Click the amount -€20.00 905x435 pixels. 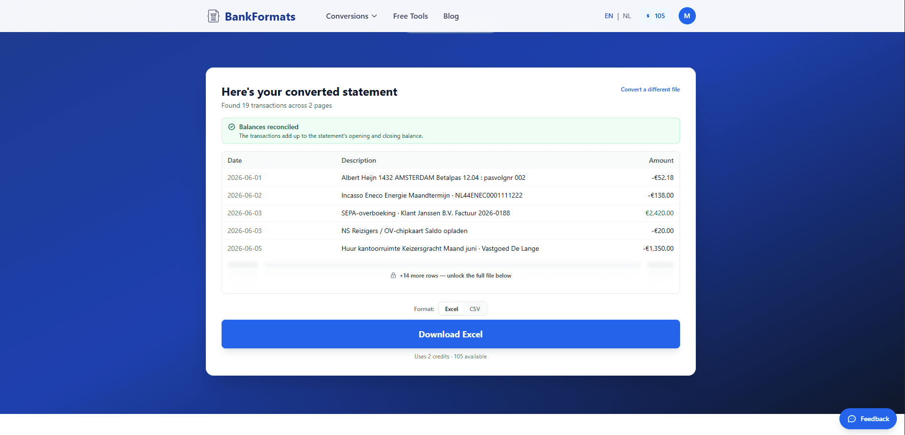pyautogui.click(x=662, y=231)
